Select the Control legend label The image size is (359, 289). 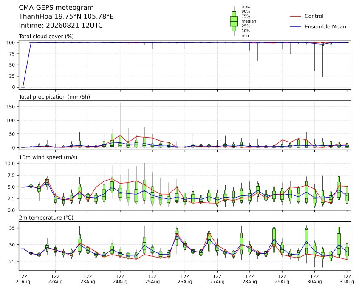pyautogui.click(x=314, y=16)
